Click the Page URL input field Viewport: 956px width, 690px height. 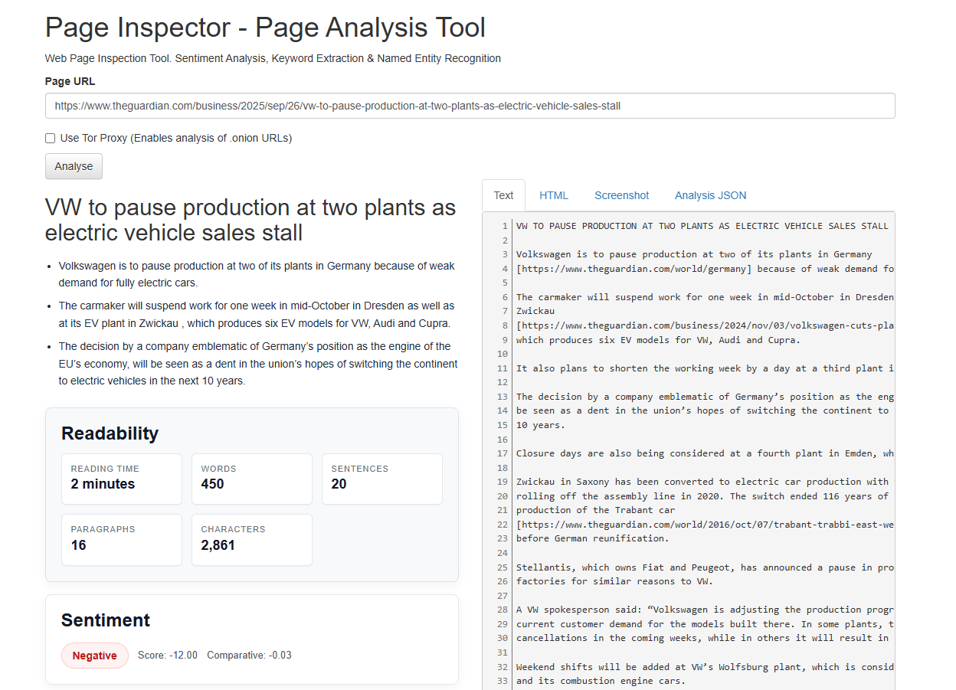[470, 106]
